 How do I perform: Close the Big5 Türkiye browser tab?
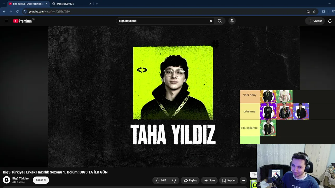tap(47, 4)
